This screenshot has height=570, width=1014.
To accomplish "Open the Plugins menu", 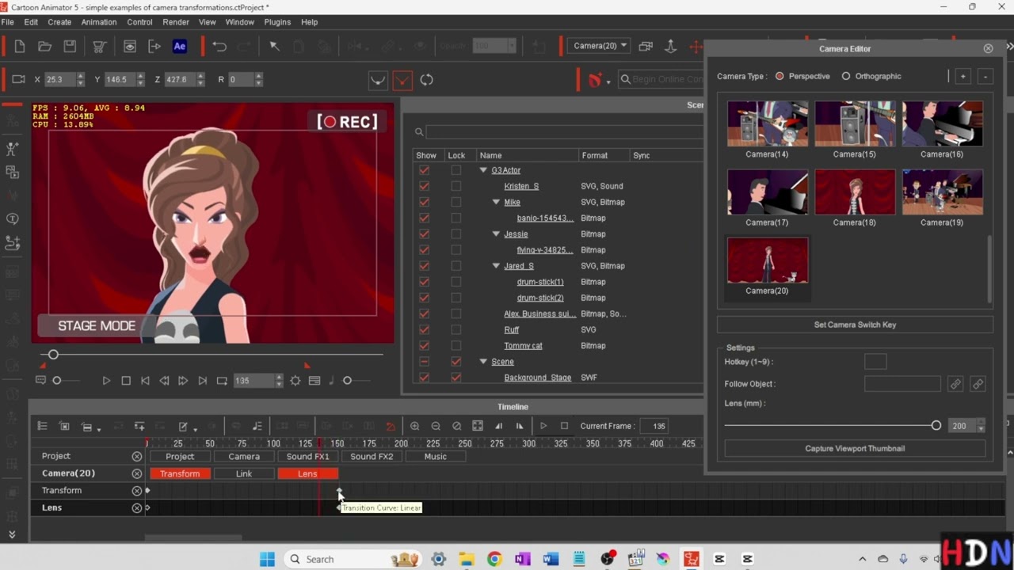I will tap(277, 22).
